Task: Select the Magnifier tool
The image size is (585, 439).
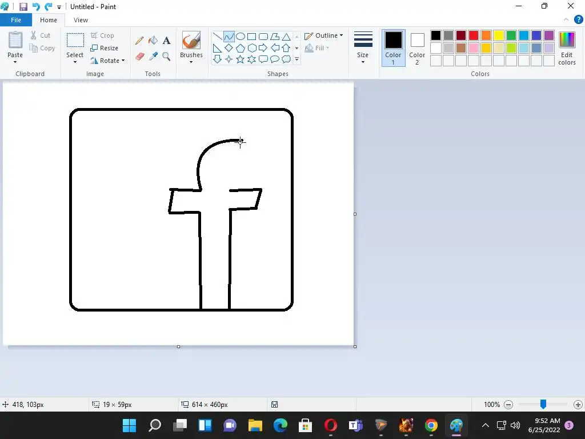Action: pos(166,57)
